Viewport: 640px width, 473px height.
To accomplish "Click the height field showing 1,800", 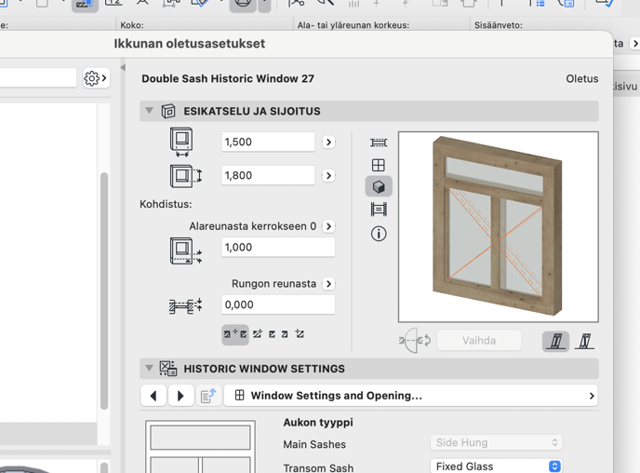I will (x=268, y=175).
